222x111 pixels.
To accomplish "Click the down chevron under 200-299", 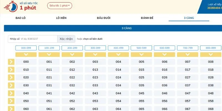I will coord(72,54).
